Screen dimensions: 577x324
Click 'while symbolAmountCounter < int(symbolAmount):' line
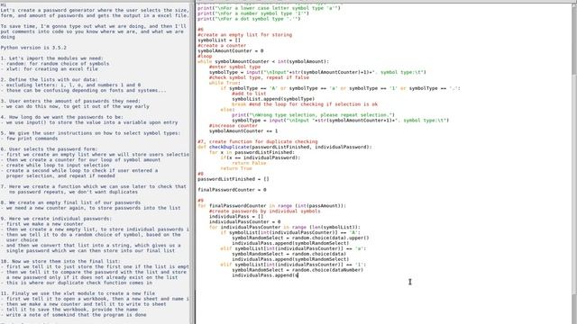(x=263, y=61)
